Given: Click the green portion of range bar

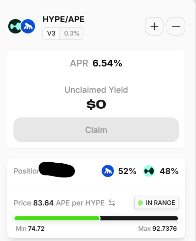Looking at the screenshot, I should click(x=57, y=218).
